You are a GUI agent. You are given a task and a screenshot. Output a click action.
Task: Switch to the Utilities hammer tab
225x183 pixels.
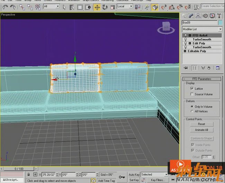coord(219,16)
